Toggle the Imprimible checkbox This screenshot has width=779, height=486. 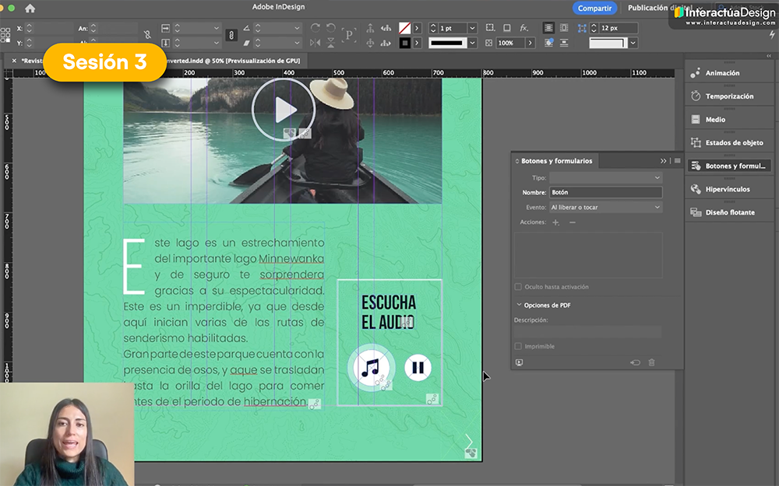[518, 346]
